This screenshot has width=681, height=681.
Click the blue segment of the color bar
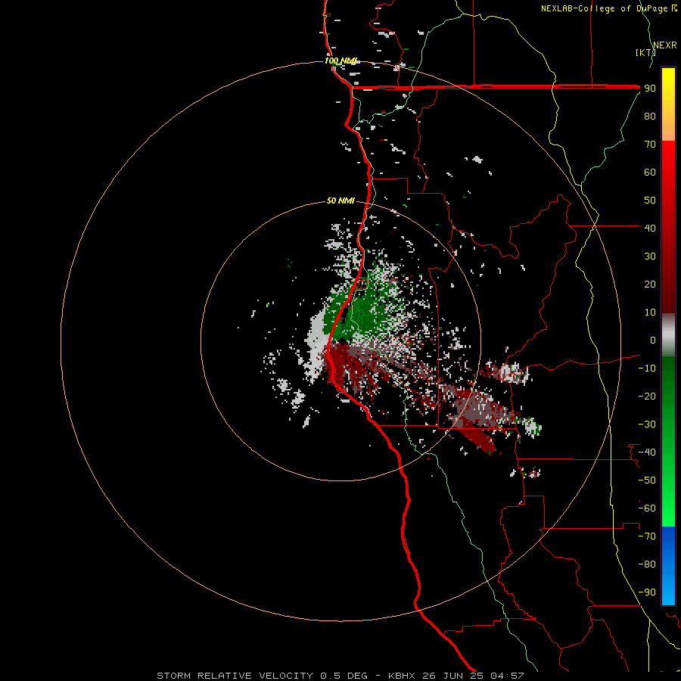pos(668,566)
